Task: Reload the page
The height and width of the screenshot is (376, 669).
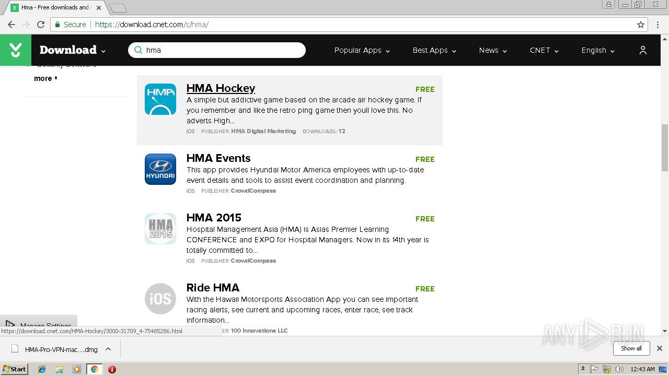Action: pos(41,25)
